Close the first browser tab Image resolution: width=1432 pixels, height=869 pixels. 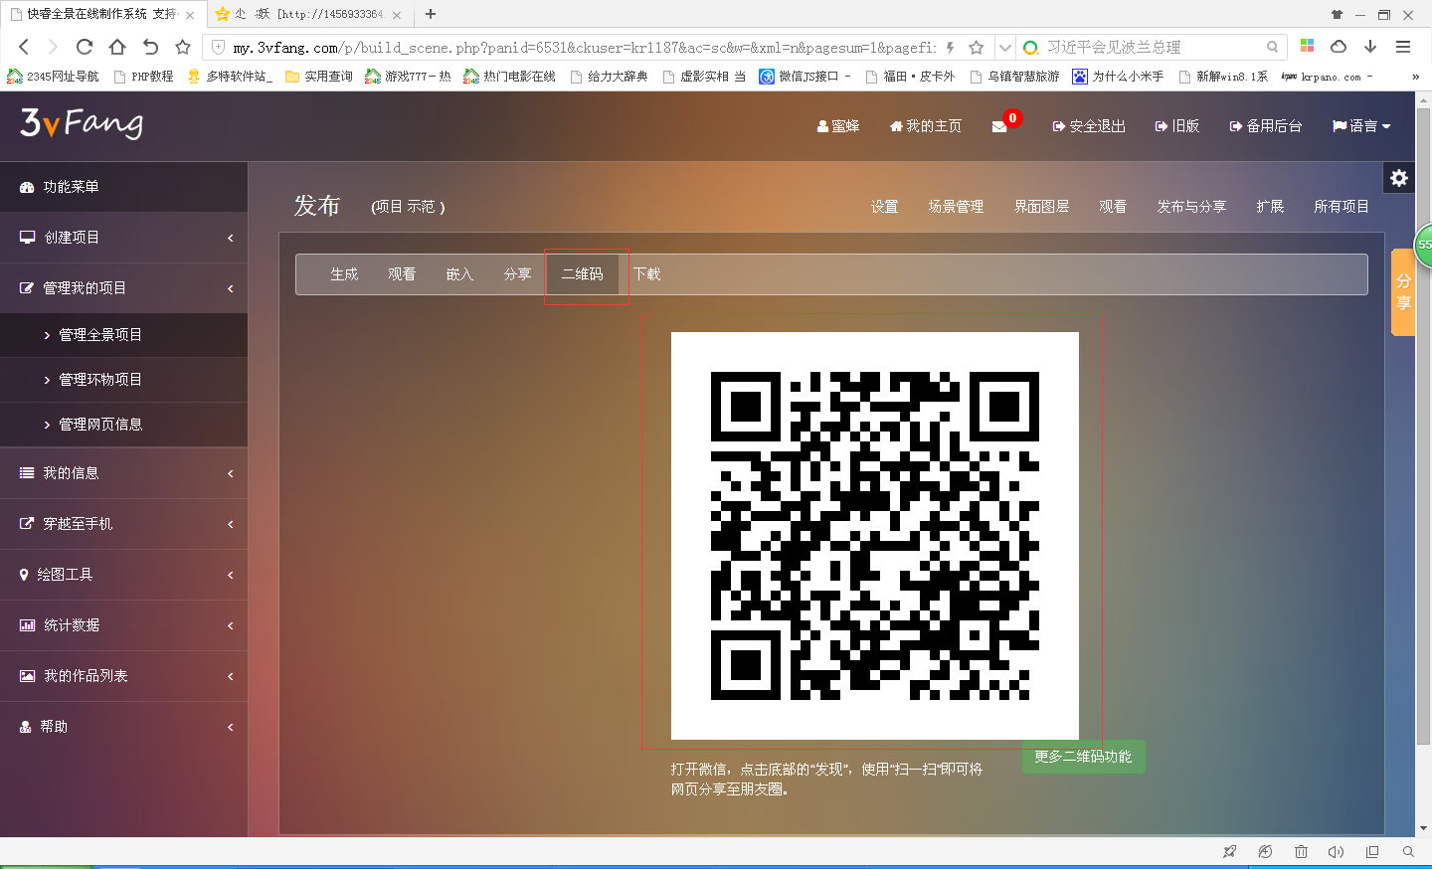tap(190, 15)
